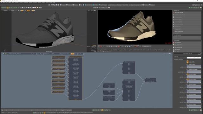Select the topmost orange-outlined node in the left column
This screenshot has height=114, width=203.
(x=58, y=57)
